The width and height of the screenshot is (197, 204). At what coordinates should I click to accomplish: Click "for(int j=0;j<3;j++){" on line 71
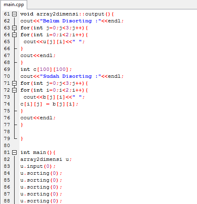point(54,83)
